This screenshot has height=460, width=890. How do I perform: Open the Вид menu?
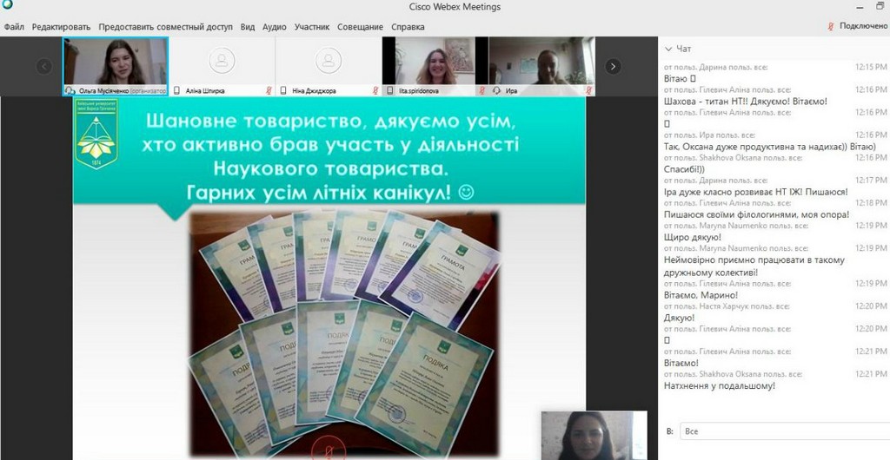coord(248,27)
